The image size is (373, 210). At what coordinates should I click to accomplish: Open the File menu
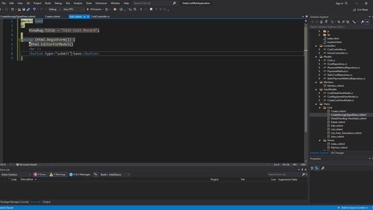point(3,3)
